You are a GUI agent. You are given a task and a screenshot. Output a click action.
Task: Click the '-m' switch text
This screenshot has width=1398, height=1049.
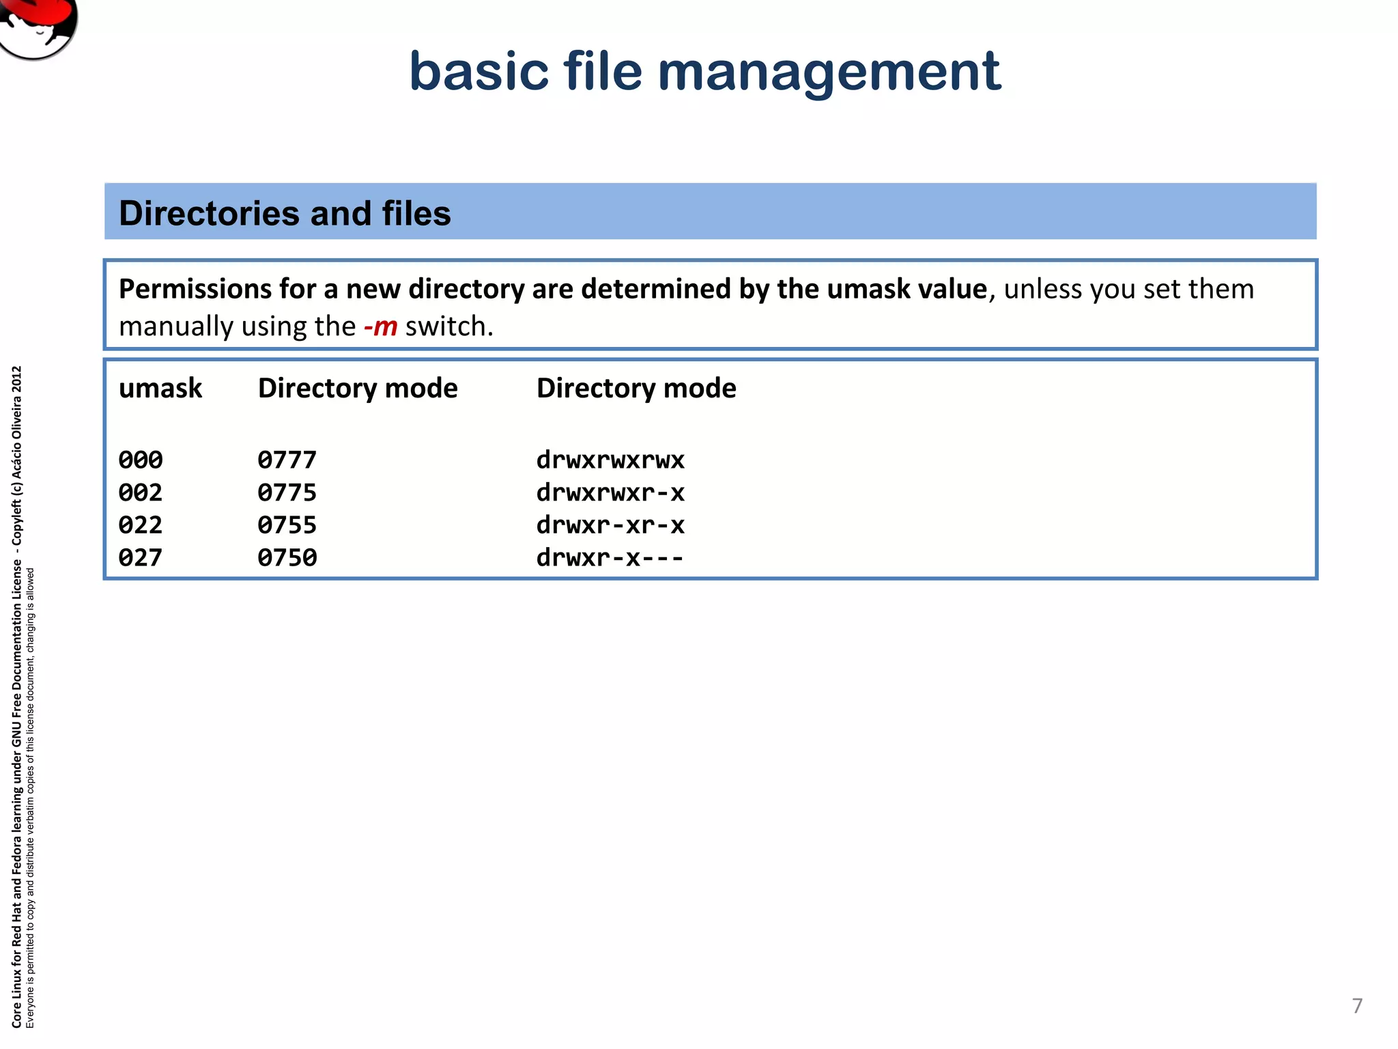pyautogui.click(x=380, y=326)
